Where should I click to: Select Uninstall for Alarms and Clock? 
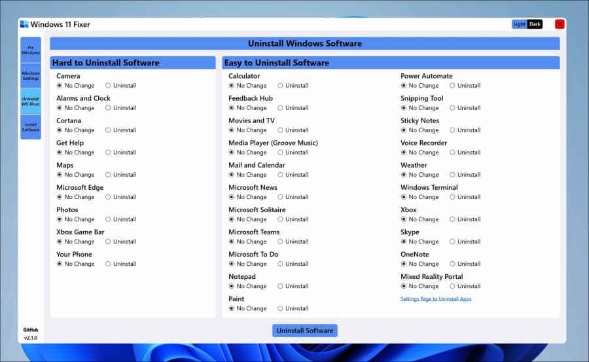pos(121,108)
